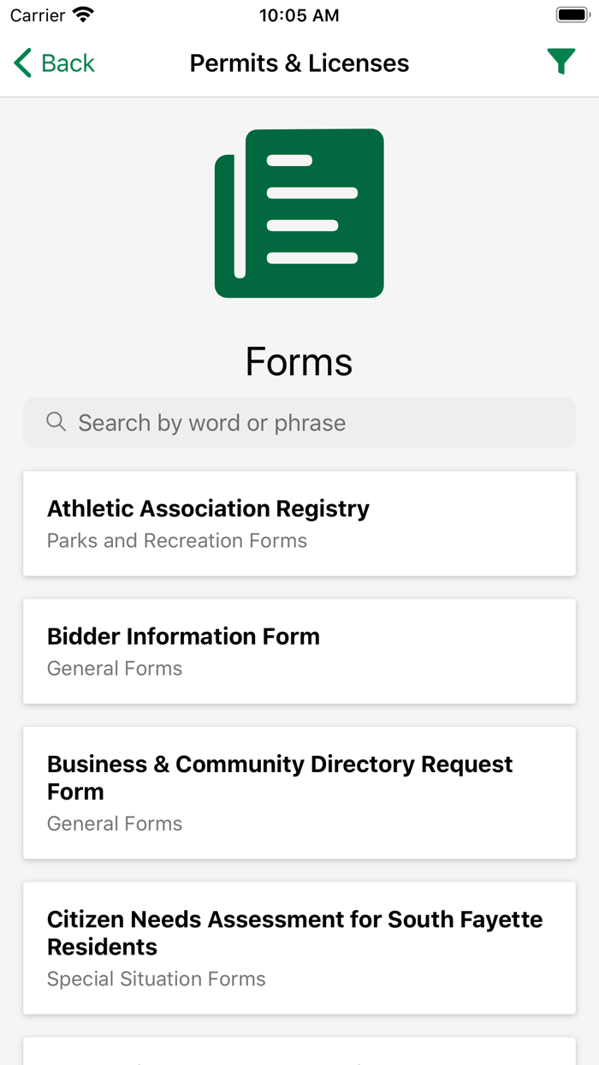The height and width of the screenshot is (1065, 599).
Task: Open the Athletic Association Registry form
Action: pyautogui.click(x=299, y=523)
